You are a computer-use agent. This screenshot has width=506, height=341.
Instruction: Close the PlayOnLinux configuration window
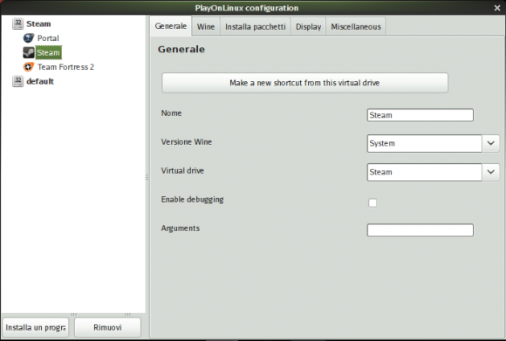(x=497, y=8)
